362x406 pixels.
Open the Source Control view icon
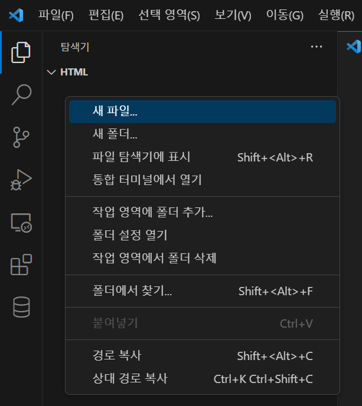pos(21,137)
